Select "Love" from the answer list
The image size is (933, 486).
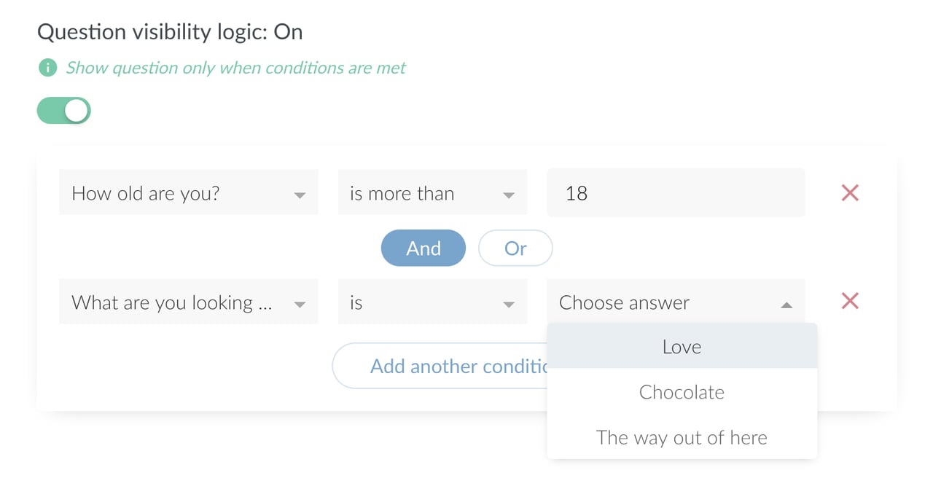click(x=681, y=346)
